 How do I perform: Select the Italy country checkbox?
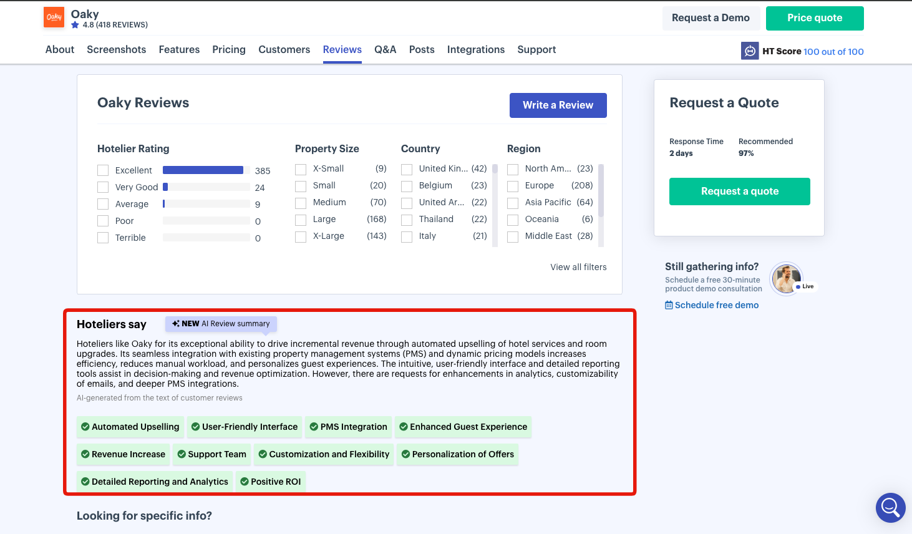pos(407,236)
